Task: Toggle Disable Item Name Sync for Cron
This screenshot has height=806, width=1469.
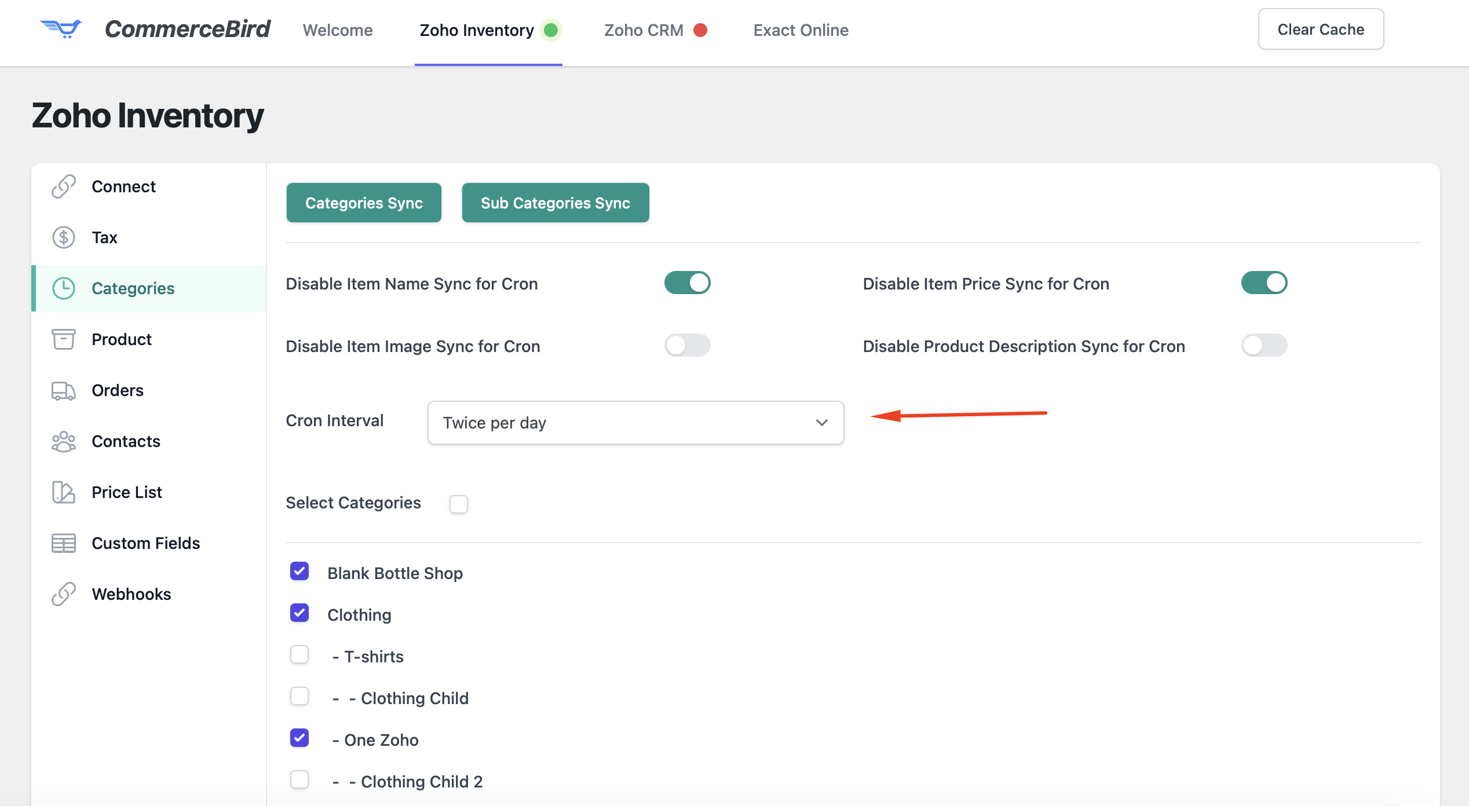Action: point(688,283)
